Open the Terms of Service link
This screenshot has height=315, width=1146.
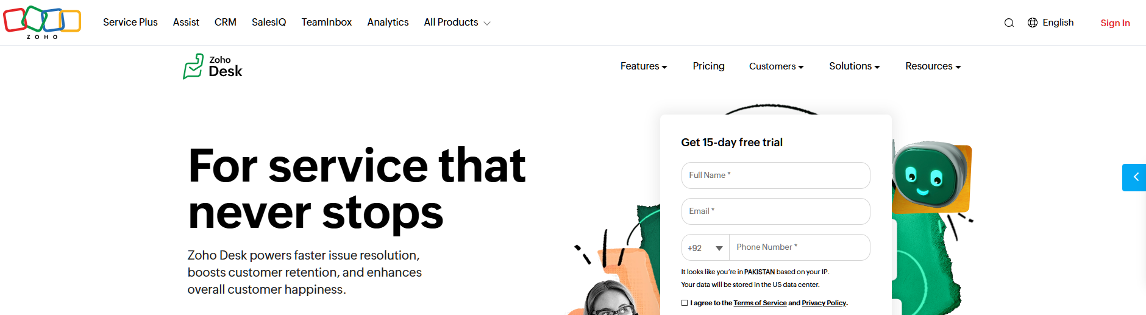(760, 303)
